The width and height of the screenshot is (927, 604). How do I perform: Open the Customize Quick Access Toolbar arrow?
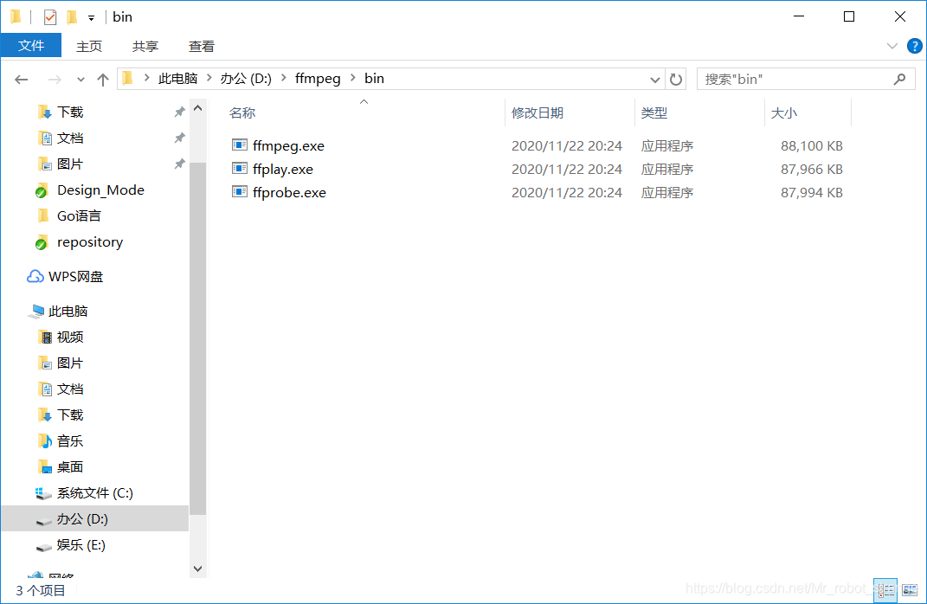91,18
